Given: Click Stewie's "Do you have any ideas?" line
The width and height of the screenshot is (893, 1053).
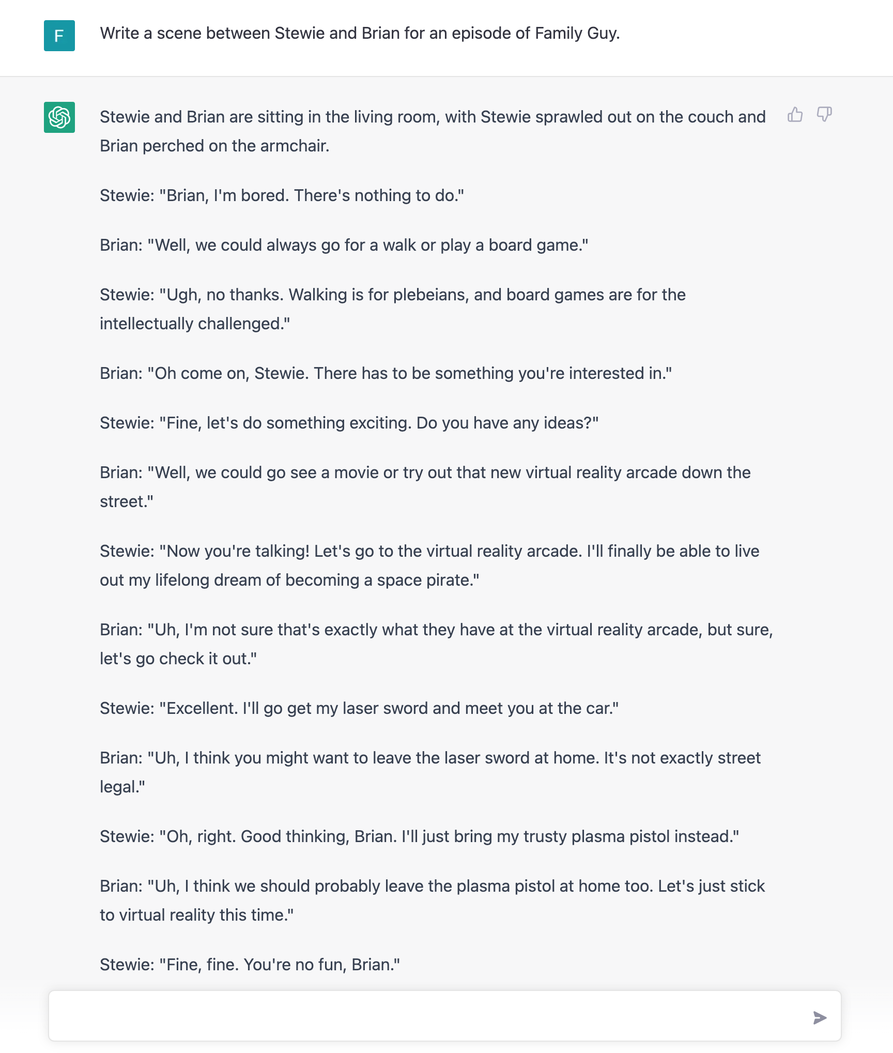Looking at the screenshot, I should [x=349, y=423].
